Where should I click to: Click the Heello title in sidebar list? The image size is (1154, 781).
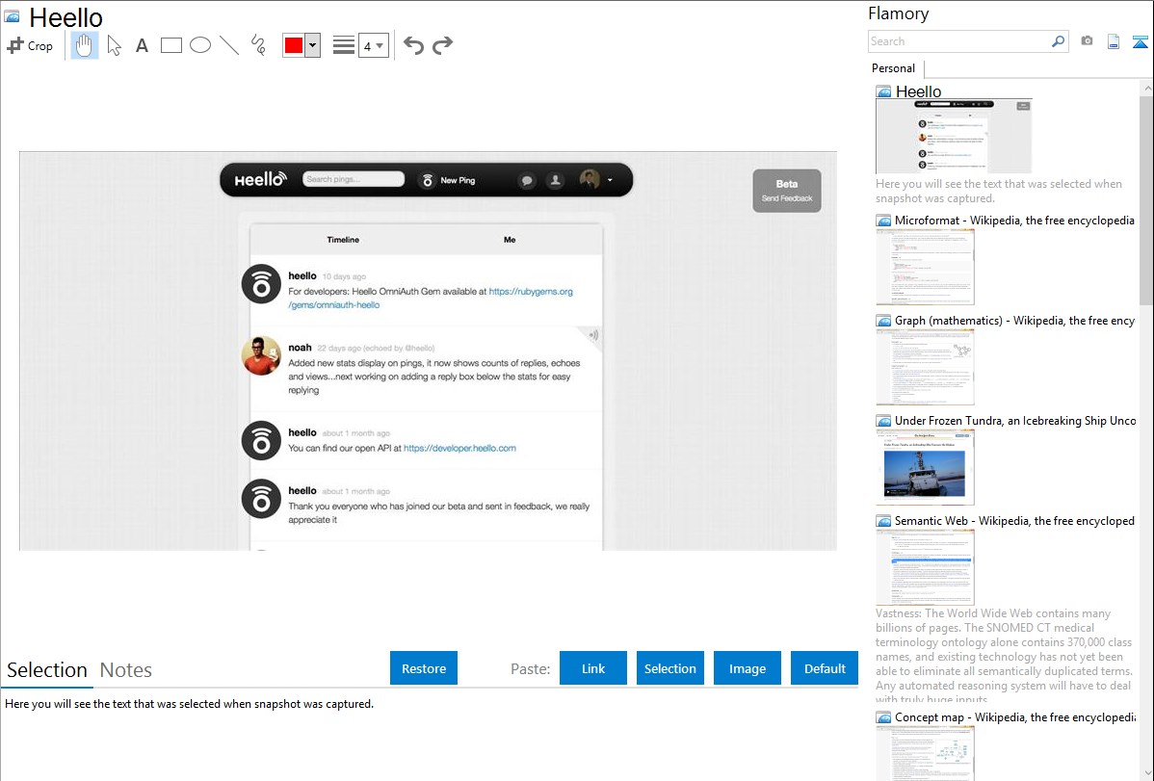point(919,91)
